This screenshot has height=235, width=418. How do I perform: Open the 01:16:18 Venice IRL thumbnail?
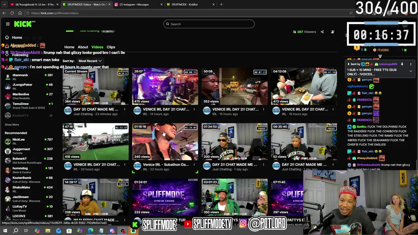165,142
